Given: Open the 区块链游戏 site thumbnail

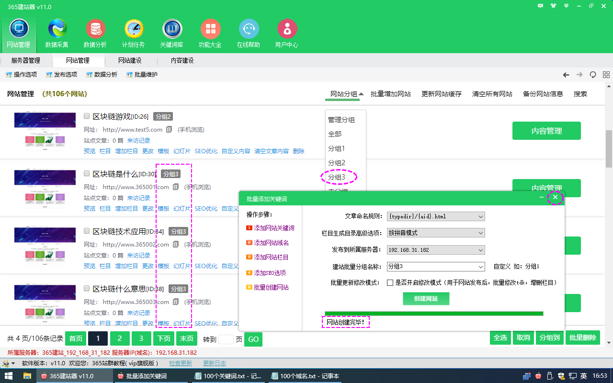Looking at the screenshot, I should click(45, 130).
